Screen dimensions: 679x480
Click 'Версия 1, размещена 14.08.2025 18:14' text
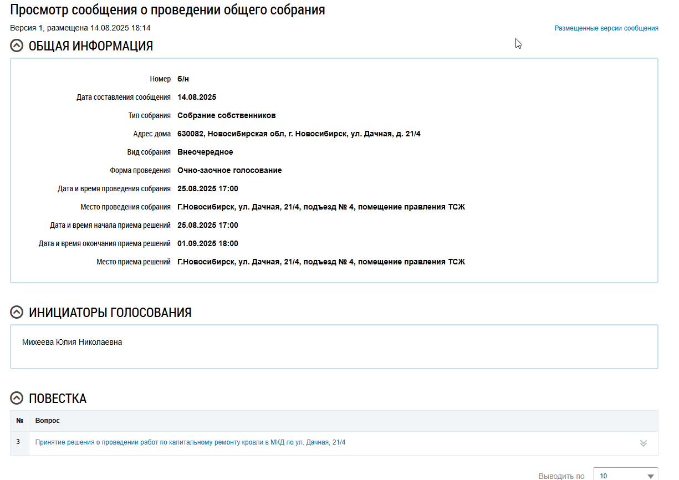pos(80,28)
